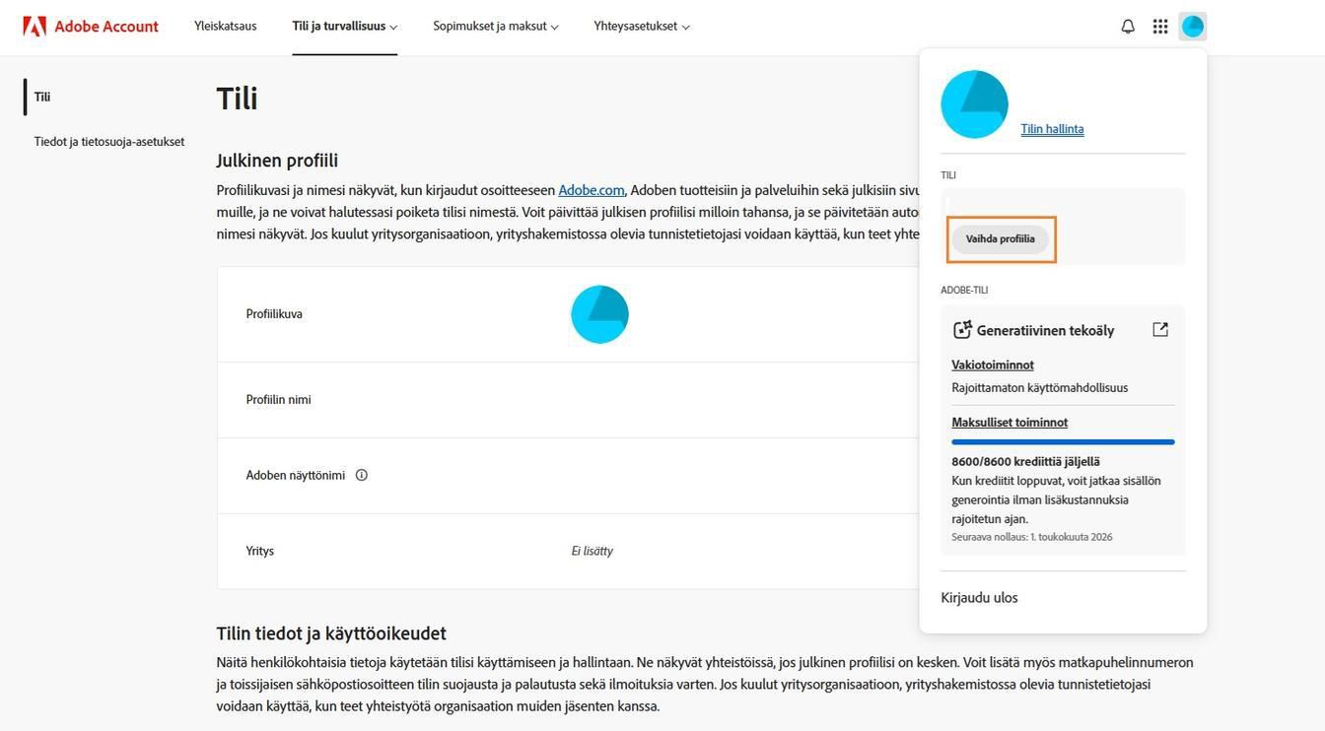Expand Sopimukset ja maksut menu

(x=496, y=26)
